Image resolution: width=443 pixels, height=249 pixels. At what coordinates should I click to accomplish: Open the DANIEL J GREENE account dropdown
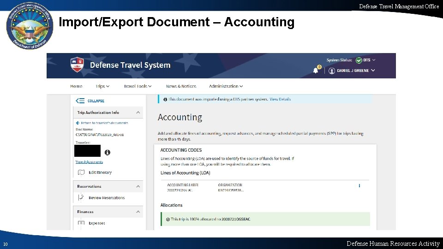[356, 71]
